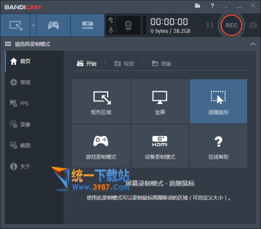Image resolution: width=261 pixels, height=229 pixels.
Task: Toggle mouse cursor effects icon
Action: pyautogui.click(x=111, y=20)
